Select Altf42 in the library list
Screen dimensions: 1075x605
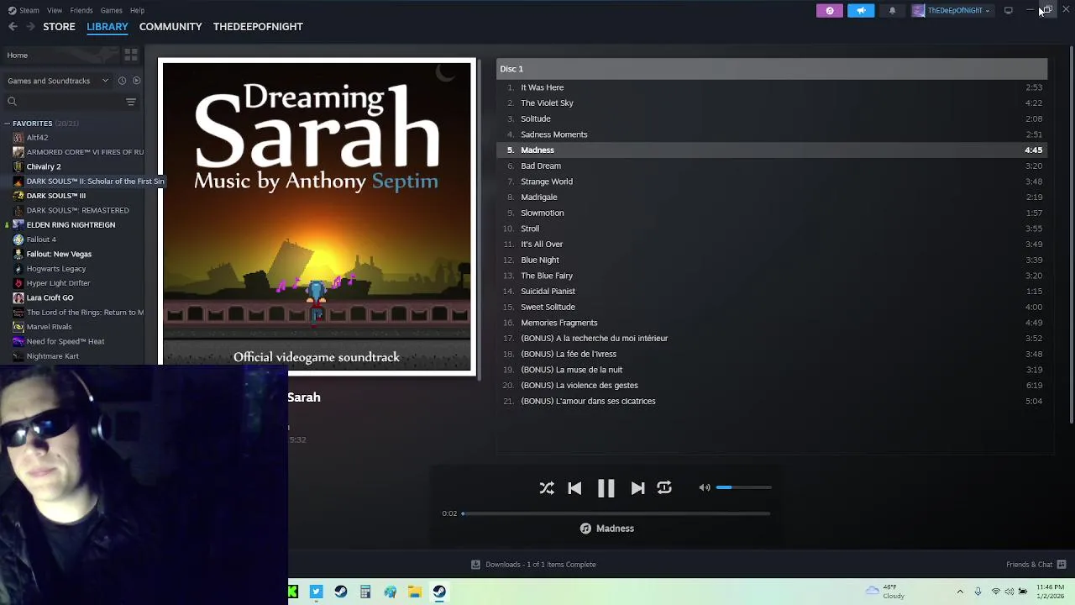point(37,138)
